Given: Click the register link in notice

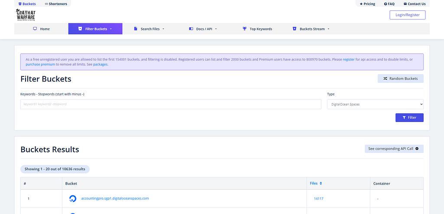Looking at the screenshot, I should click(349, 59).
